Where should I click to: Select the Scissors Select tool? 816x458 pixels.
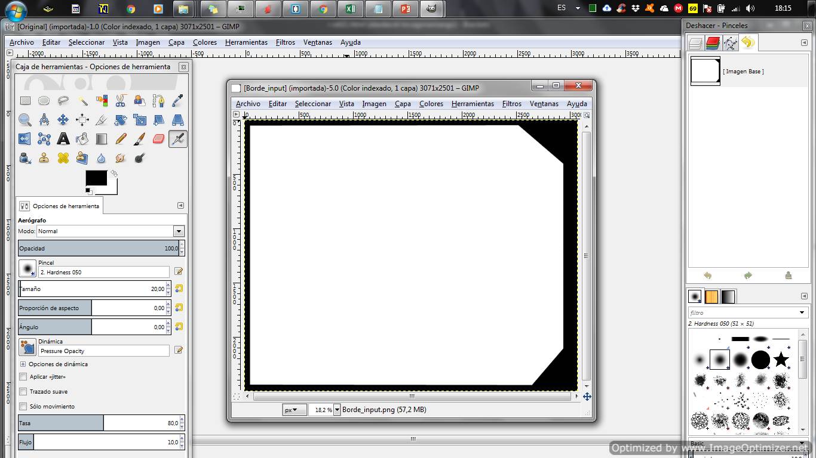tap(121, 101)
